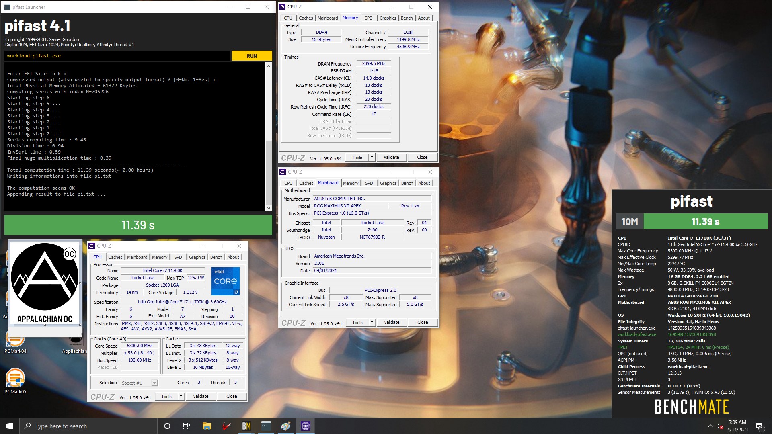Click CPU-Z Mainboard window title icon

coord(283,172)
